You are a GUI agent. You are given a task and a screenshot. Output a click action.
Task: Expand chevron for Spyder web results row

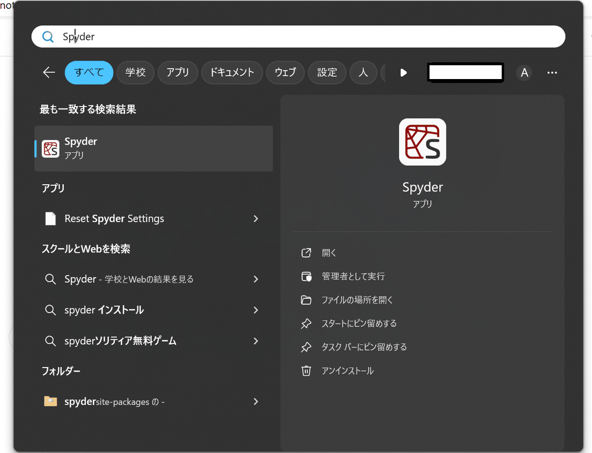coord(256,279)
